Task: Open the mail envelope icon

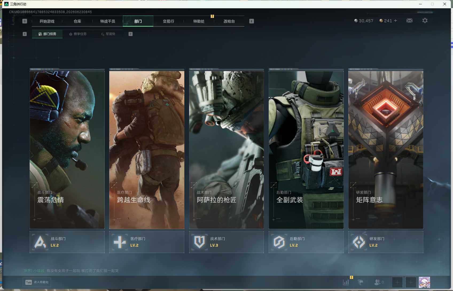Action: [x=409, y=21]
